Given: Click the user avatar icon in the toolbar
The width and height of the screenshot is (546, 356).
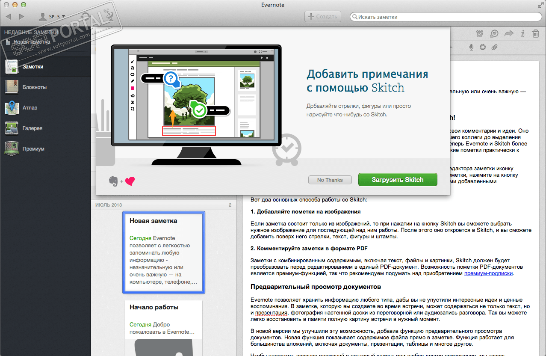Looking at the screenshot, I should click(x=43, y=17).
